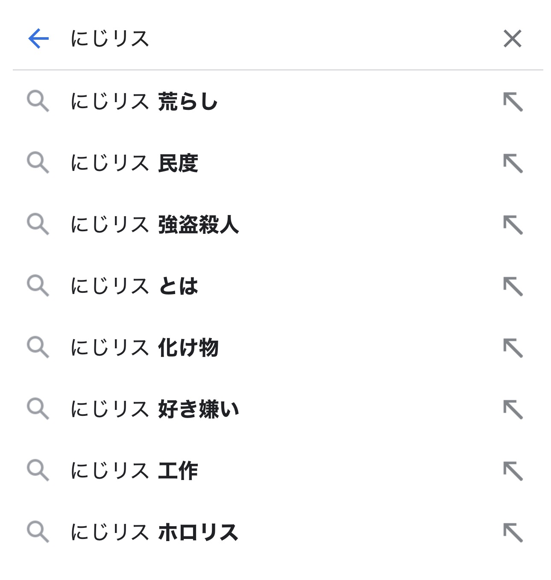Tap the arrow beside 工作 suggestion
This screenshot has width=551, height=580.
(513, 471)
